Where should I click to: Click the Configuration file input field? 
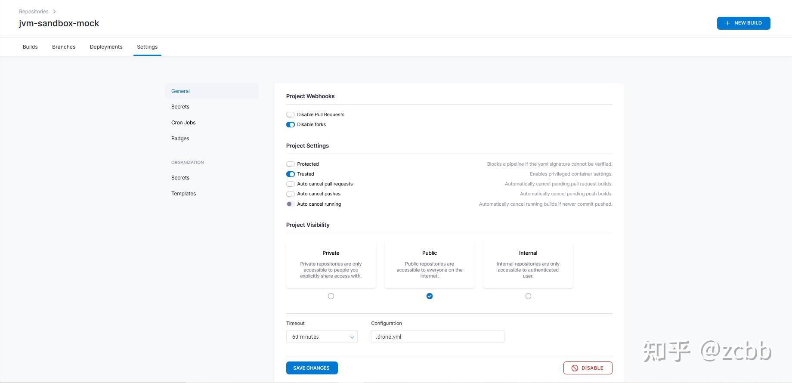pyautogui.click(x=437, y=337)
